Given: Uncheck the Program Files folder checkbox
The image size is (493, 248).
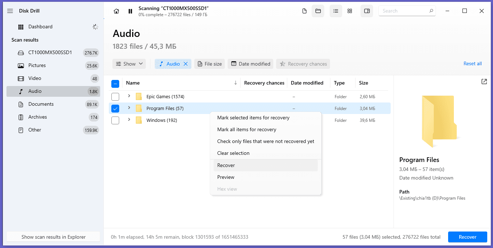Looking at the screenshot, I should click(115, 109).
